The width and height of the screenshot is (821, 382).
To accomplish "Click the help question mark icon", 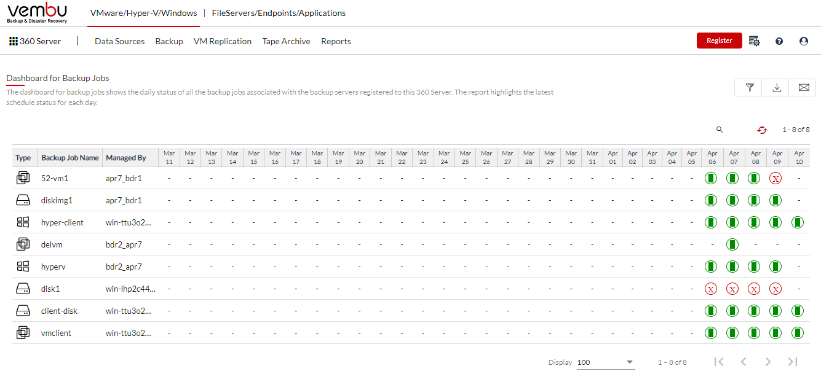I will (x=779, y=41).
